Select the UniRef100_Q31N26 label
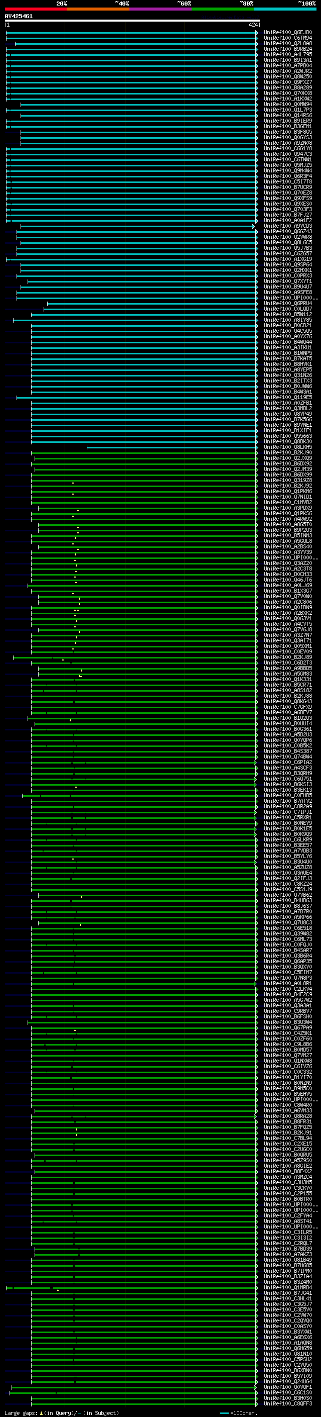The image size is (321, 1417). (x=288, y=375)
